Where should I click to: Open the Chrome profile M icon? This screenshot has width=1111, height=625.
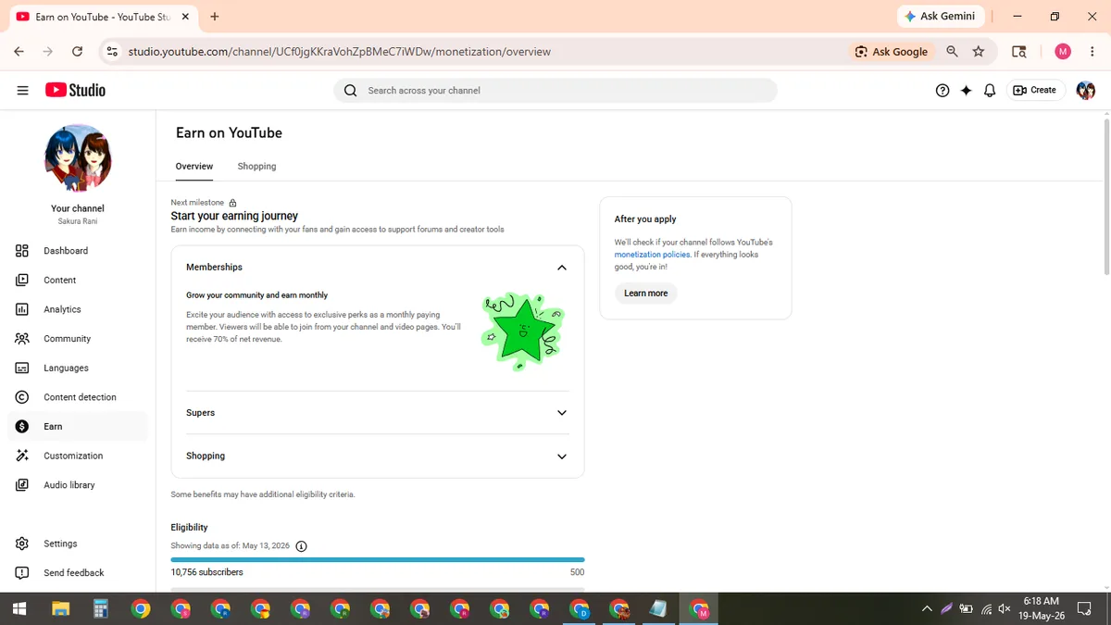tap(1063, 52)
